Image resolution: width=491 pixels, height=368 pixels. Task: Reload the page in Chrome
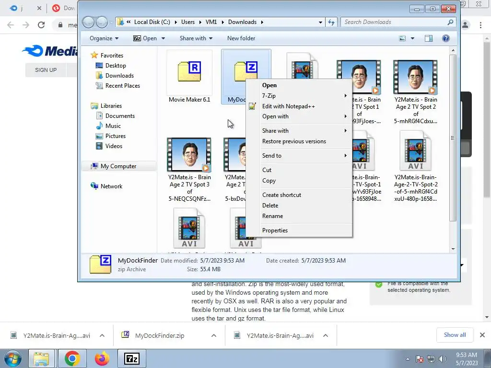[41, 25]
